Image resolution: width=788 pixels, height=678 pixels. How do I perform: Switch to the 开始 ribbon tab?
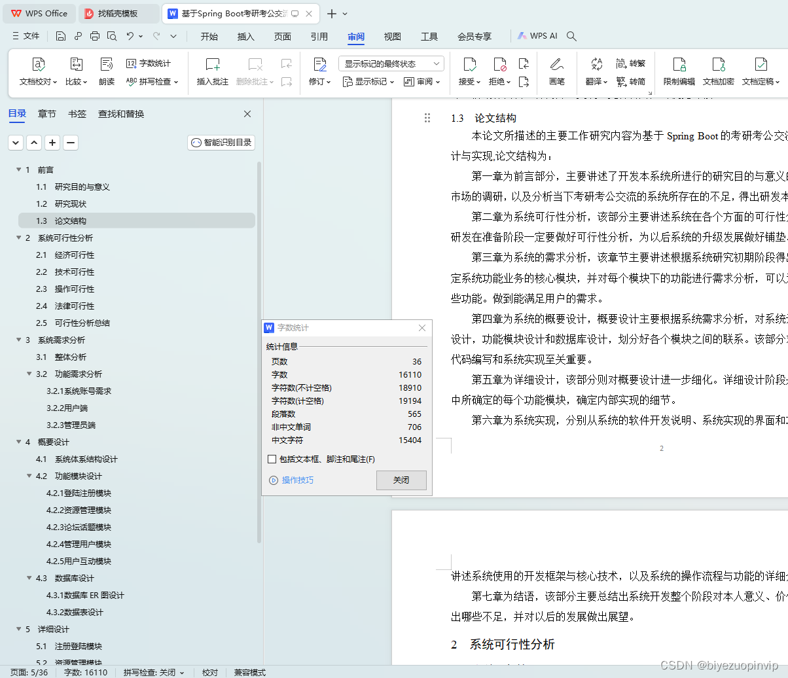click(x=209, y=37)
